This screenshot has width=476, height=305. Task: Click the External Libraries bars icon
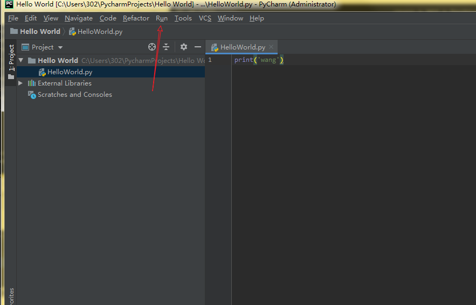tap(32, 83)
